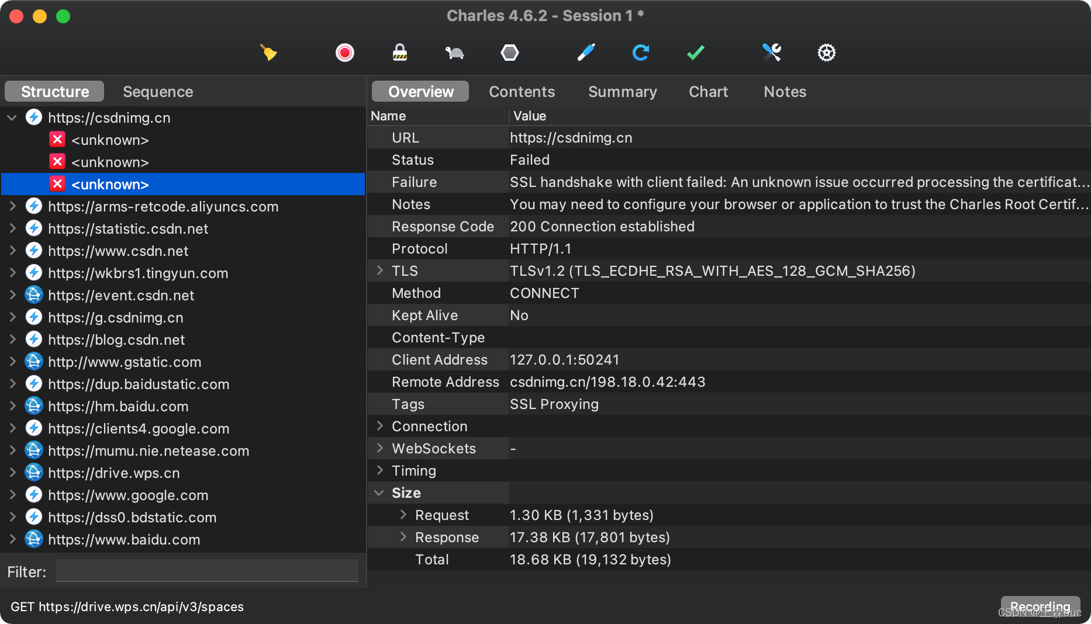1091x624 pixels.
Task: Validate selected request with checkmark icon
Action: [696, 53]
